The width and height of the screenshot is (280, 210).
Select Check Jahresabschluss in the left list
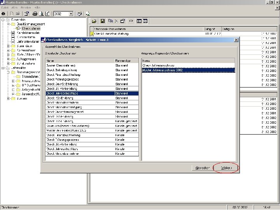coord(62,93)
